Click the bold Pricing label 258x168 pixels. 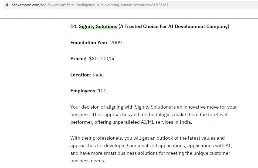point(78,59)
